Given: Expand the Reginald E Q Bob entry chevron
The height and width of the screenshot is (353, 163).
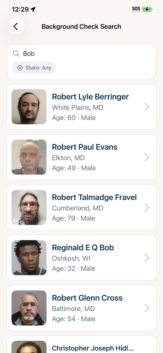Looking at the screenshot, I should click(x=147, y=258).
